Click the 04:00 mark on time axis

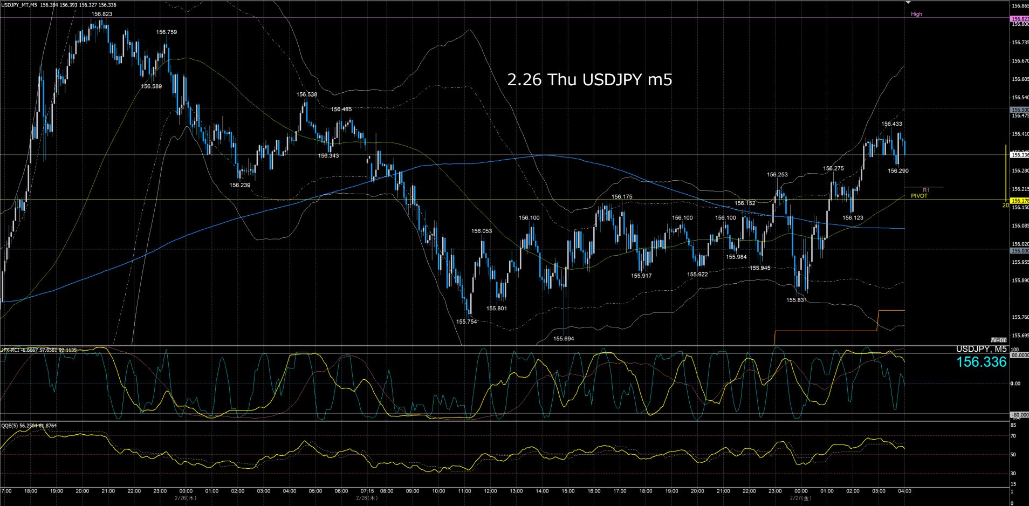[904, 491]
